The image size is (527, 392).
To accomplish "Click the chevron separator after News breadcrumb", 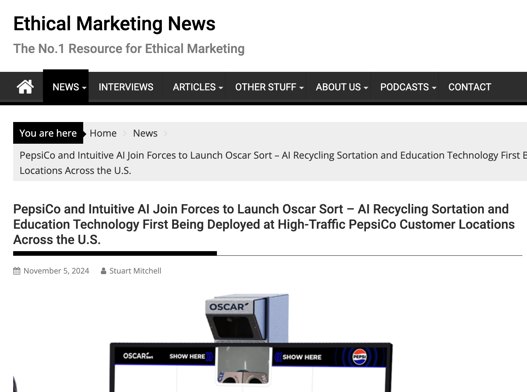I will 166,133.
